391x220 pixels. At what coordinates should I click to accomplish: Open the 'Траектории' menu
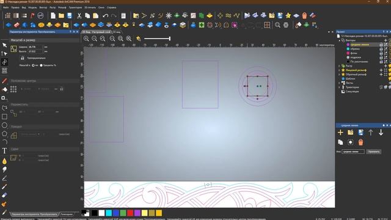(x=75, y=7)
